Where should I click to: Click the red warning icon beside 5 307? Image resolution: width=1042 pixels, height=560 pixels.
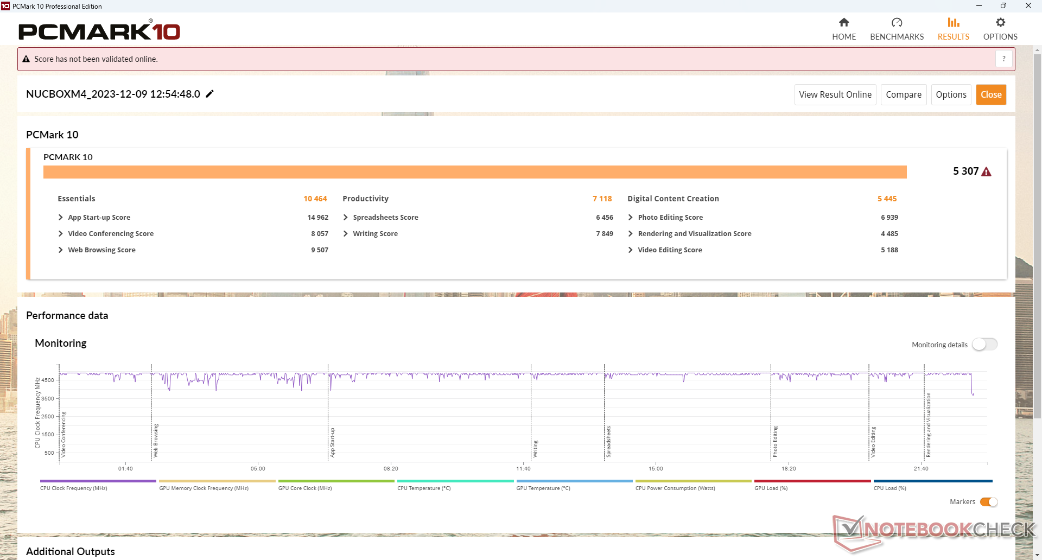[987, 172]
